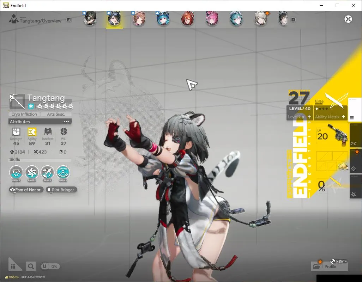Select the brown-haired operator portrait
This screenshot has height=282, width=362.
coord(139,19)
